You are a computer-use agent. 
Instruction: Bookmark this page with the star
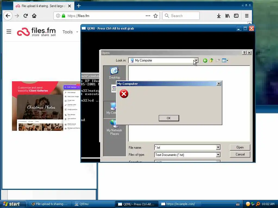click(156, 16)
